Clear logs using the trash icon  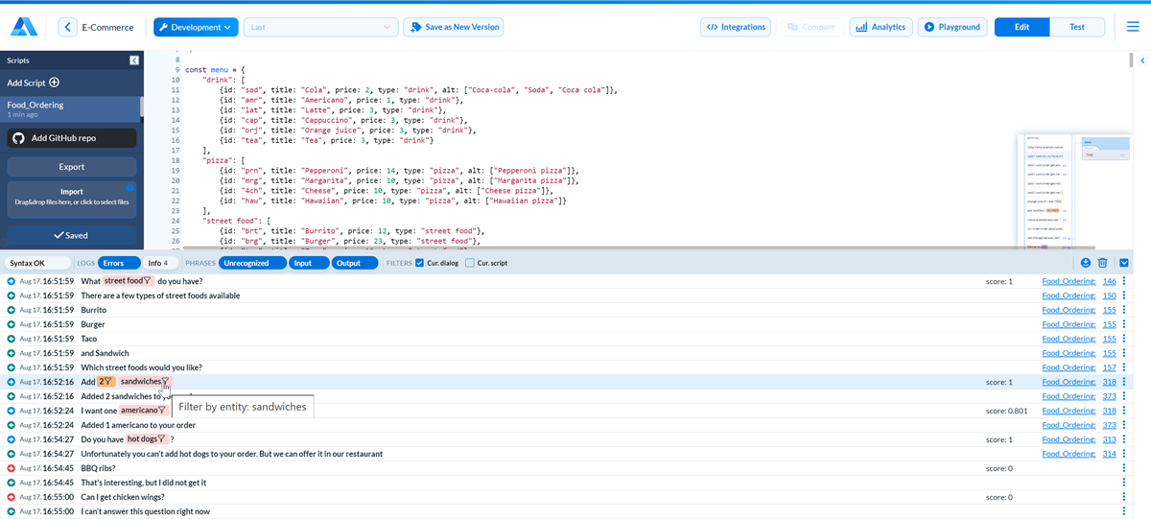click(1103, 263)
